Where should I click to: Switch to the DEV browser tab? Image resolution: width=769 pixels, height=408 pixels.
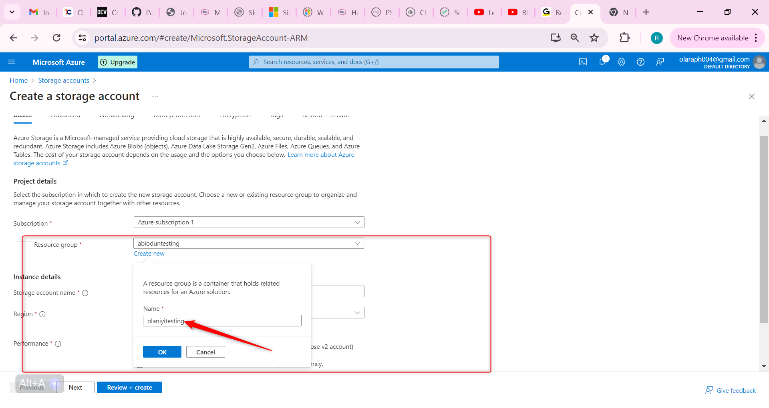click(108, 12)
